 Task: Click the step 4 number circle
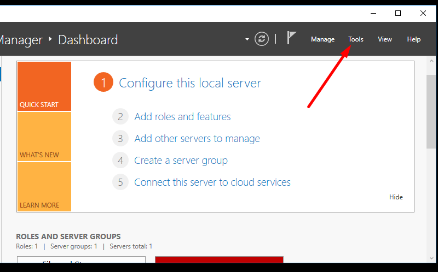point(120,161)
